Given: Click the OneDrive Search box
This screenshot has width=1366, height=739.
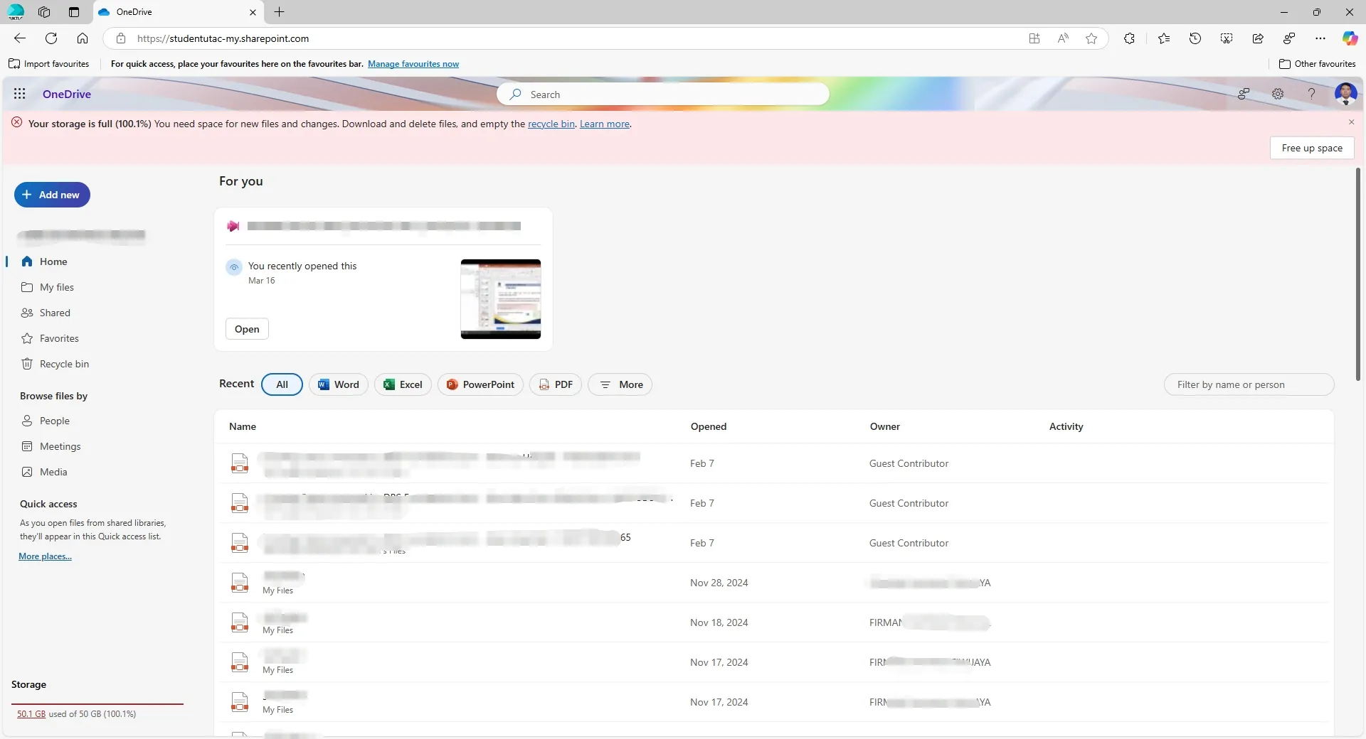Looking at the screenshot, I should tap(663, 94).
